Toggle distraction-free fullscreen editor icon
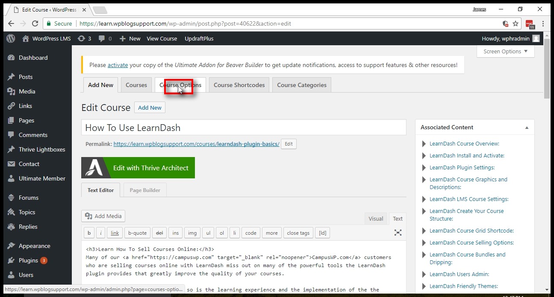 pos(398,233)
